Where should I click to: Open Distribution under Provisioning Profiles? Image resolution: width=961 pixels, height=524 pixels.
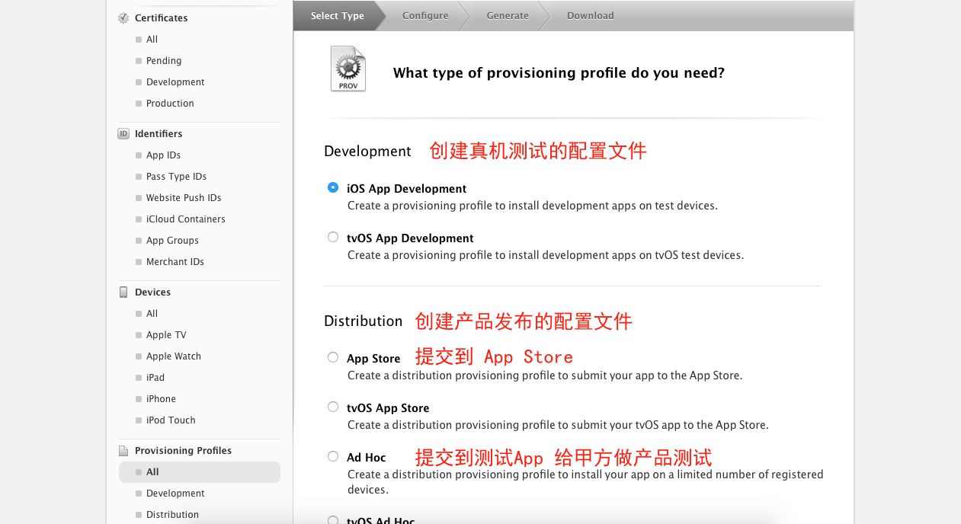pos(172,515)
